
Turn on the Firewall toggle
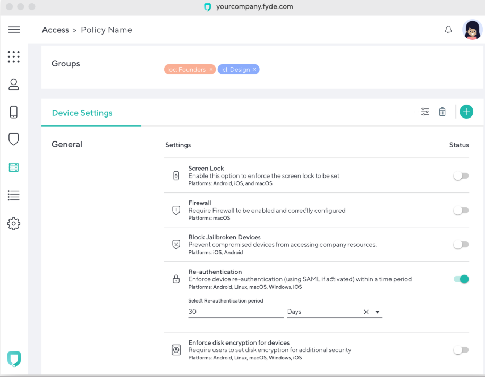coord(461,211)
